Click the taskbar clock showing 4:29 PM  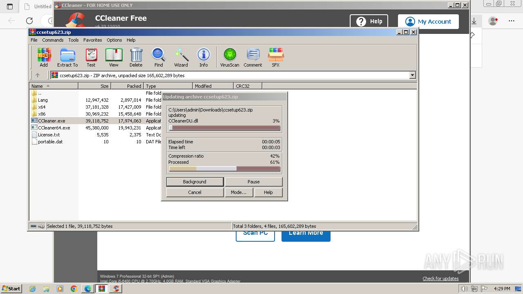[502, 289]
